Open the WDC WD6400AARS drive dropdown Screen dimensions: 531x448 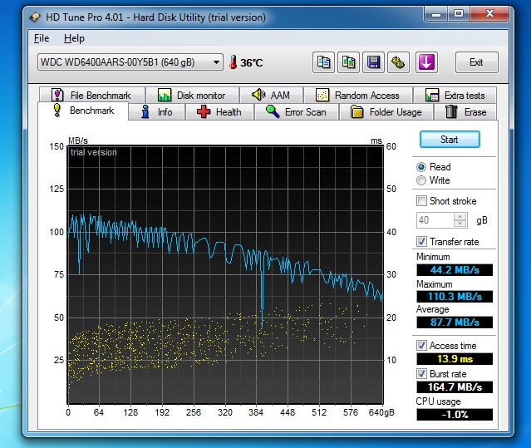pyautogui.click(x=130, y=62)
